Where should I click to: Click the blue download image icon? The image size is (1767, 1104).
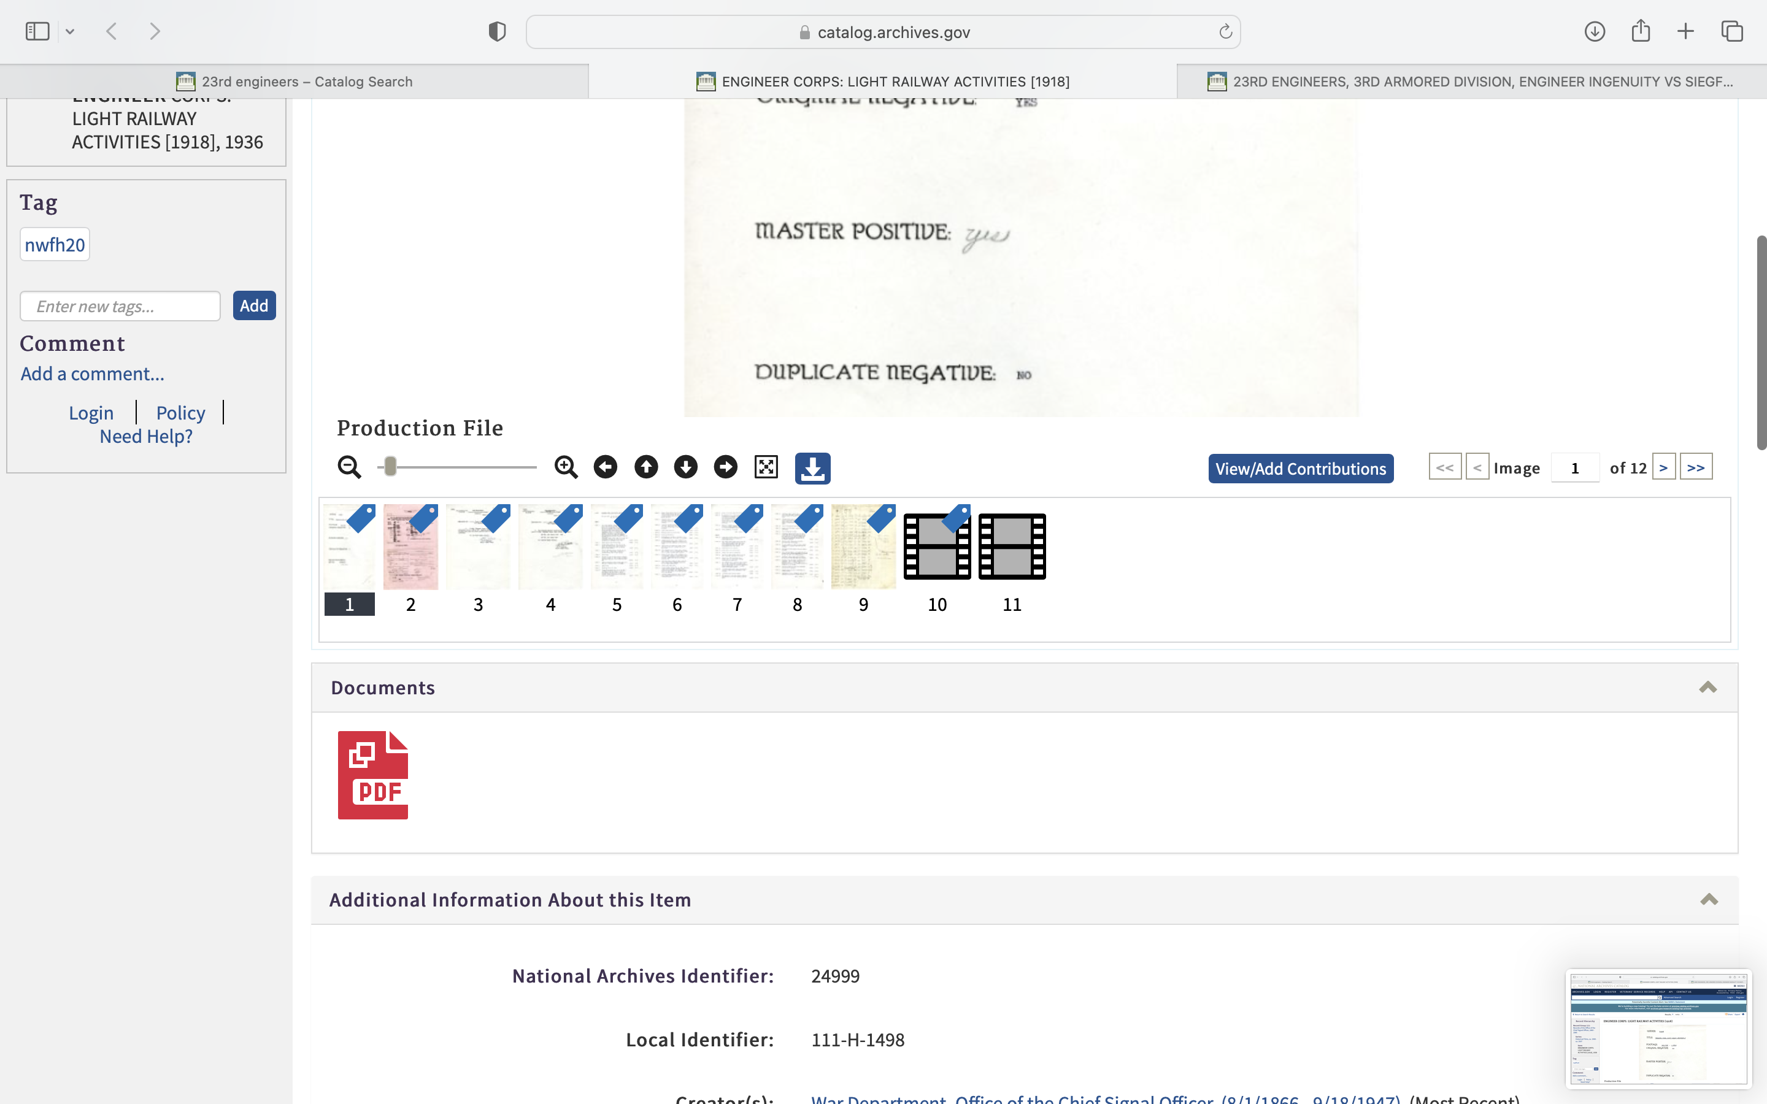[x=812, y=468]
